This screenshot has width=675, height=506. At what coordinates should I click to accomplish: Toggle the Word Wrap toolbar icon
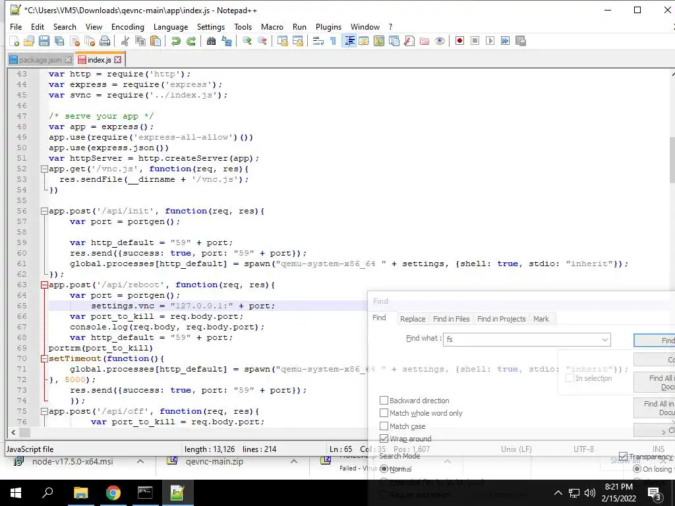[x=318, y=42]
